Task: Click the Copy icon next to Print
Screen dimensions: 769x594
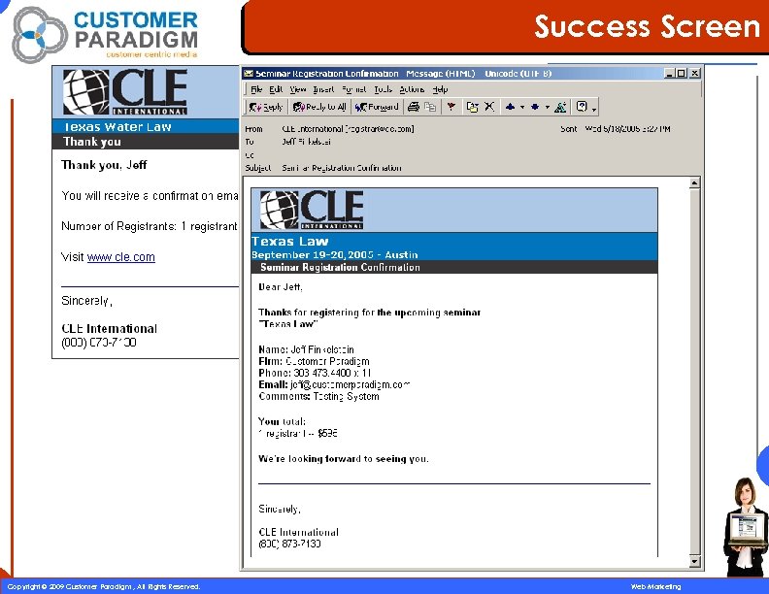Action: coord(430,107)
